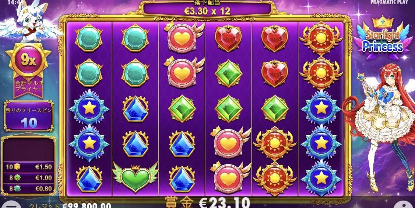Click the €1.50 yellow gem win entry
Screen dimensions: 415x208
tap(29, 167)
